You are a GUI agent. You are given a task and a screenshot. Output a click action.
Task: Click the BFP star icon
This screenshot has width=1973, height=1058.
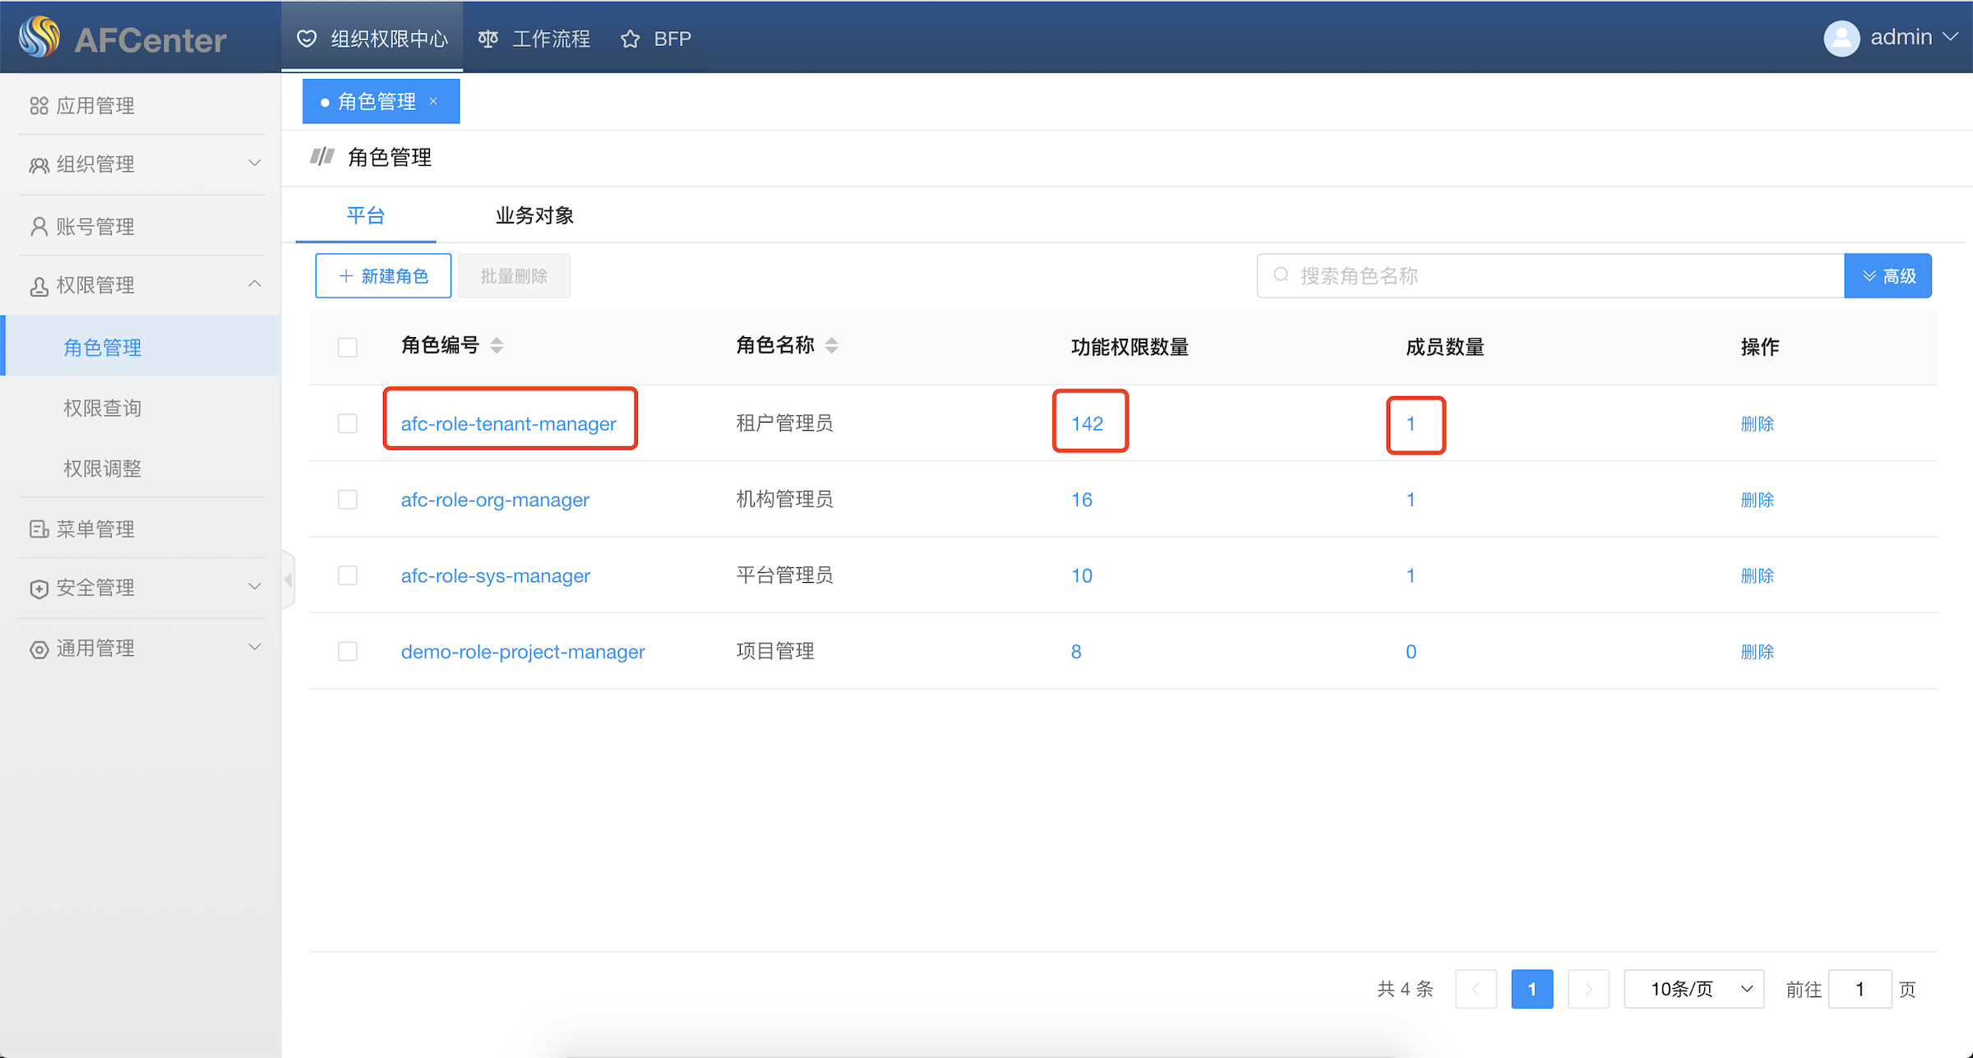pos(630,39)
